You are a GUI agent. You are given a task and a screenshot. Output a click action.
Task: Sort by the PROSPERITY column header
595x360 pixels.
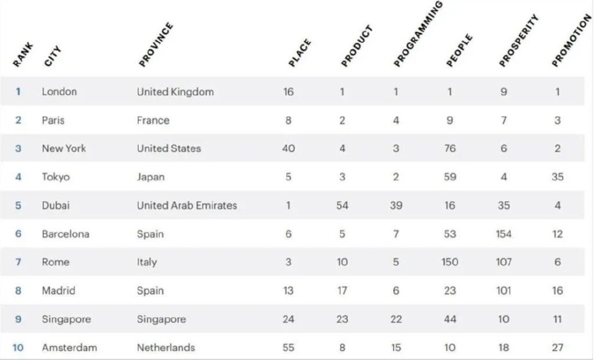(518, 41)
